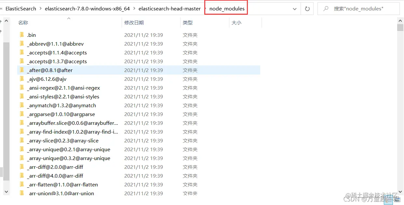This screenshot has width=404, height=205.
Task: Click the date of the .bin row
Action: (143, 35)
